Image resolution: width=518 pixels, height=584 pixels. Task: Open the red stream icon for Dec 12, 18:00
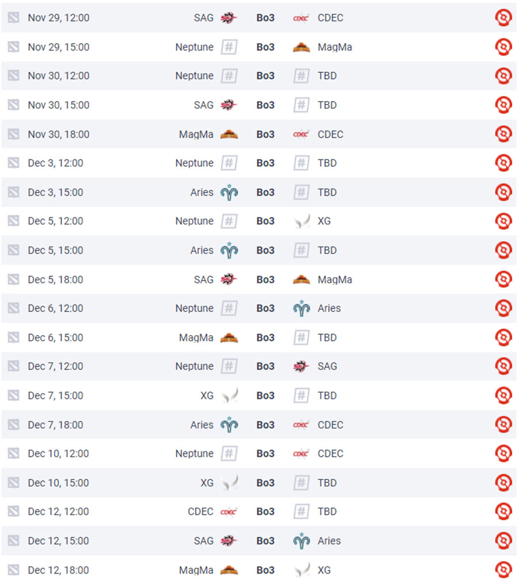503,570
